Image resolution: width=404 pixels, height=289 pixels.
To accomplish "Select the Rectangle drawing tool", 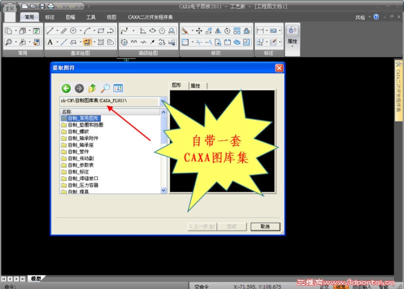I will pyautogui.click(x=101, y=31).
